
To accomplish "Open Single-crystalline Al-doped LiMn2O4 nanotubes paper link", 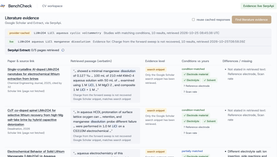I will click(34, 74).
